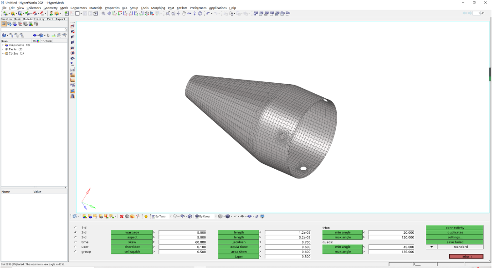This screenshot has width=492, height=268.
Task: Click the zoom magnifier icon in top toolbar
Action: click(103, 14)
